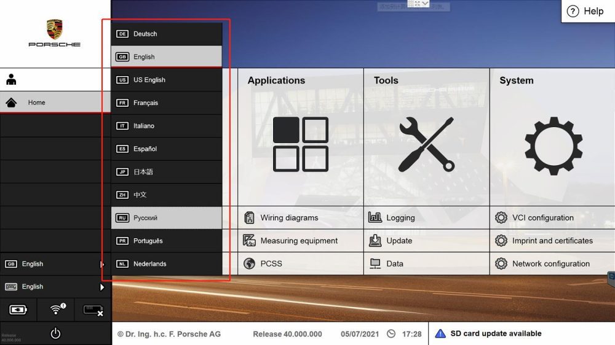Go to Home in the sidebar

[x=37, y=103]
